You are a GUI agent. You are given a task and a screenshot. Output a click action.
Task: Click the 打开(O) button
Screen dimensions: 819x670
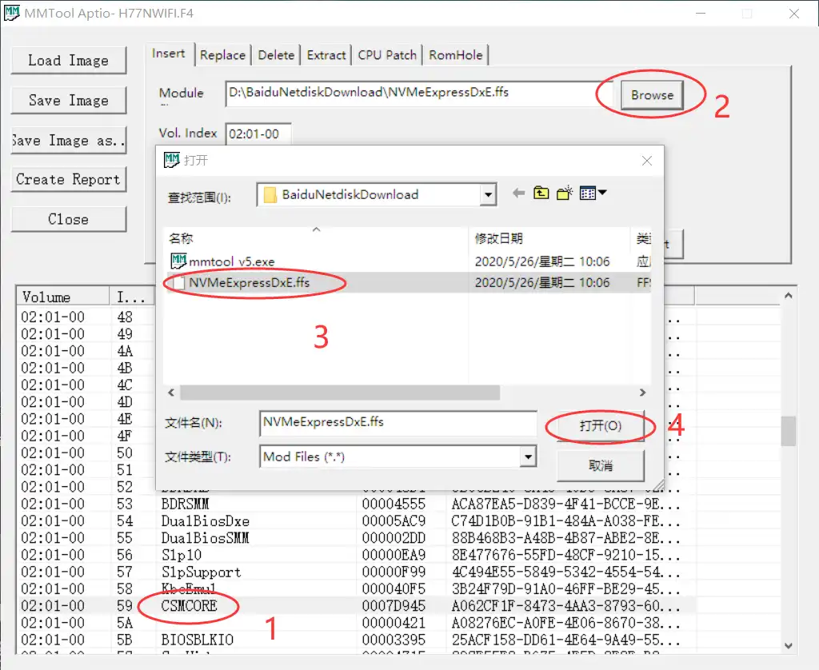(x=599, y=427)
